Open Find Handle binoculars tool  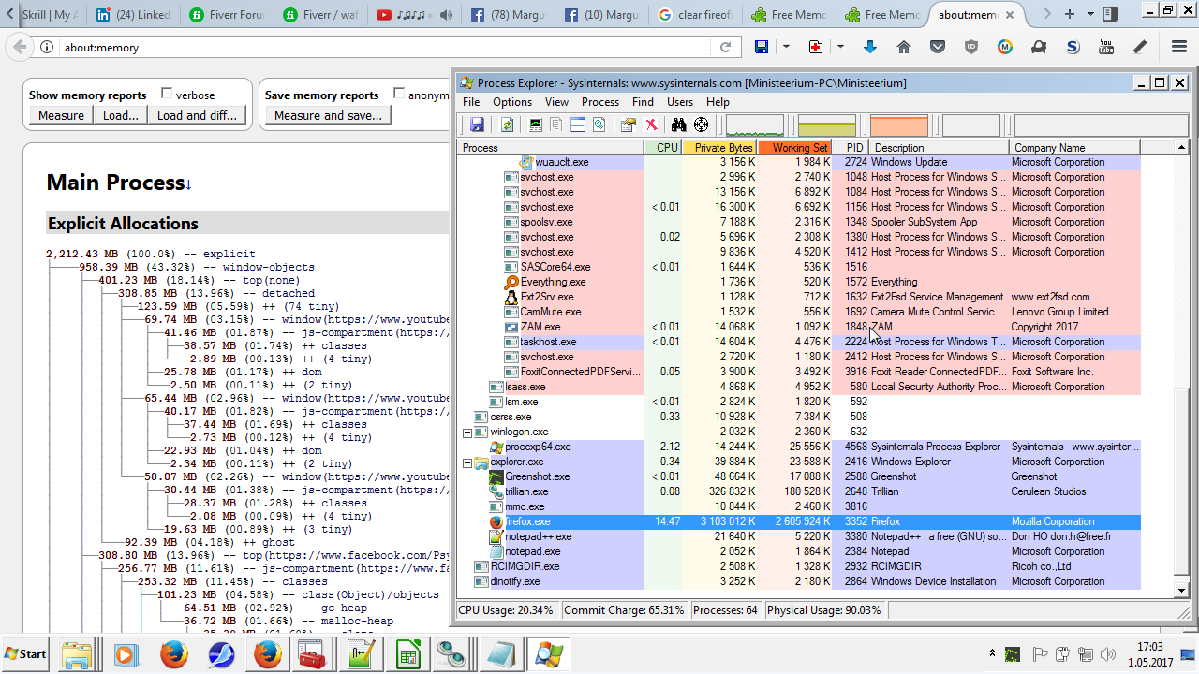coord(679,125)
